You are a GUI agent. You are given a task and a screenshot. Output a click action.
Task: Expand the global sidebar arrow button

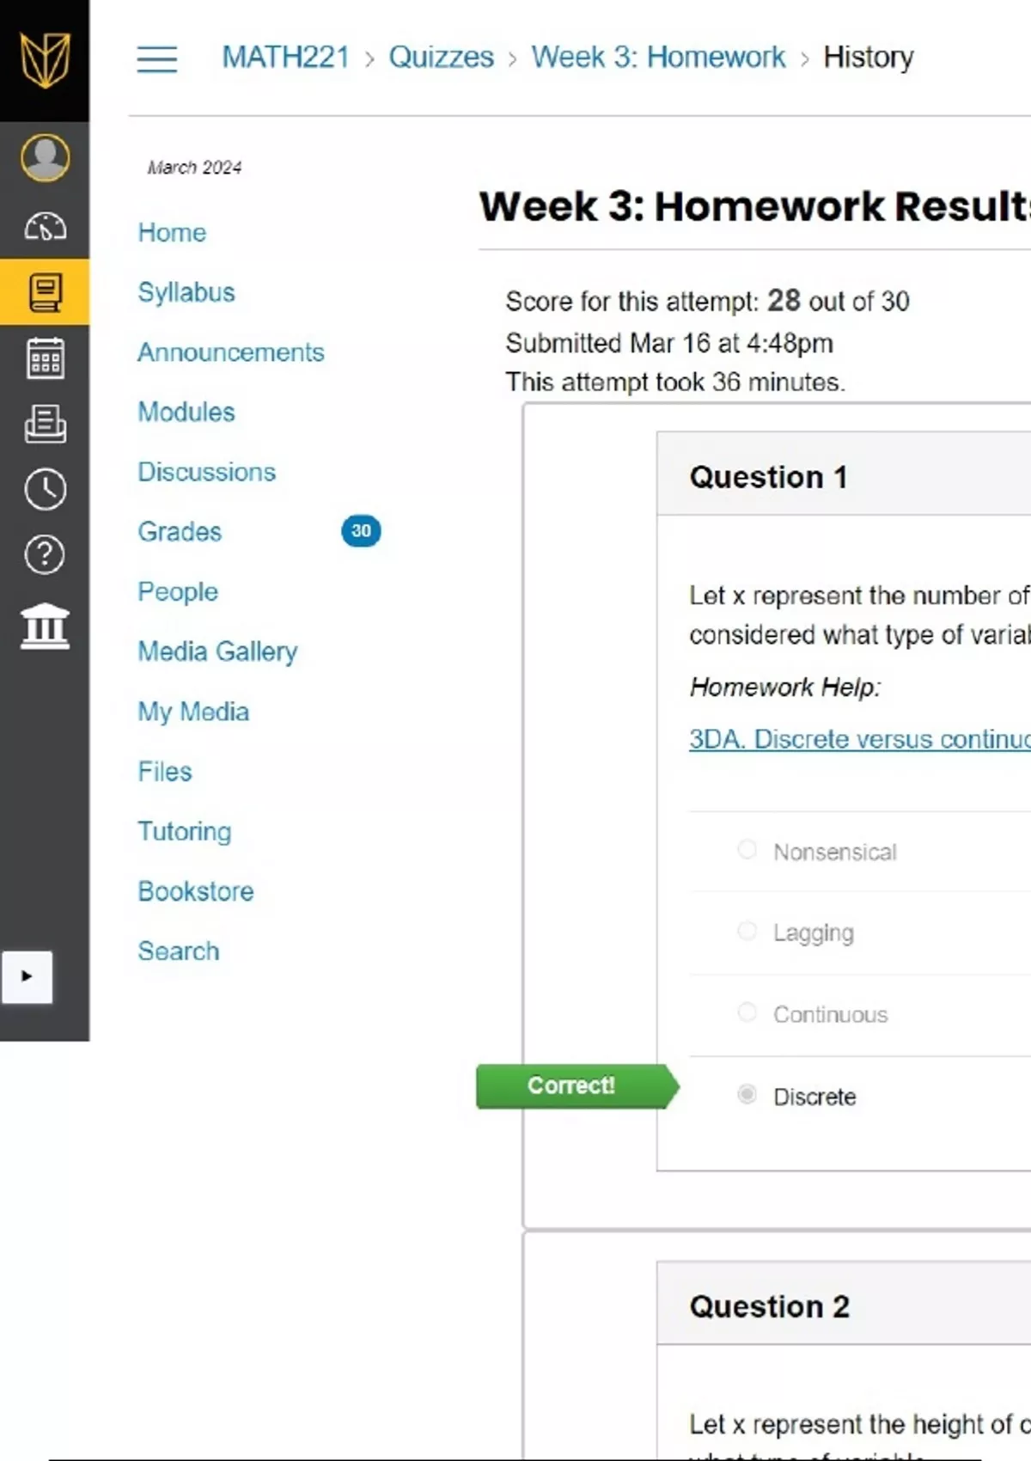27,977
